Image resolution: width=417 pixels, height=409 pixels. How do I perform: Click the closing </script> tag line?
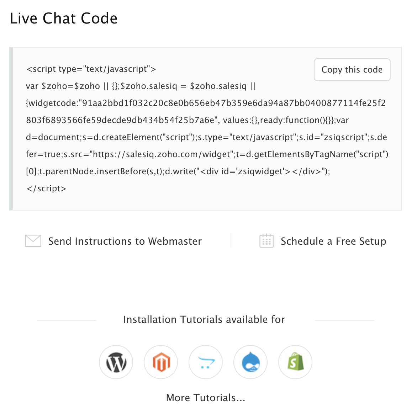(46, 188)
